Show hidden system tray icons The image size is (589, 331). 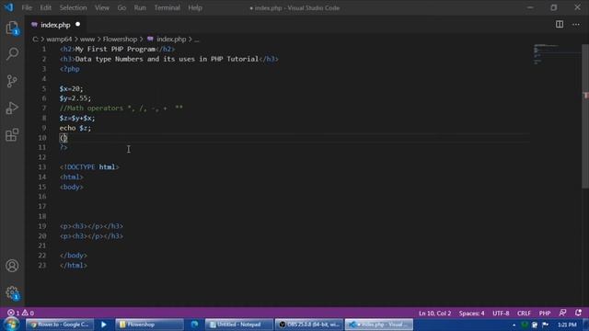(514, 325)
